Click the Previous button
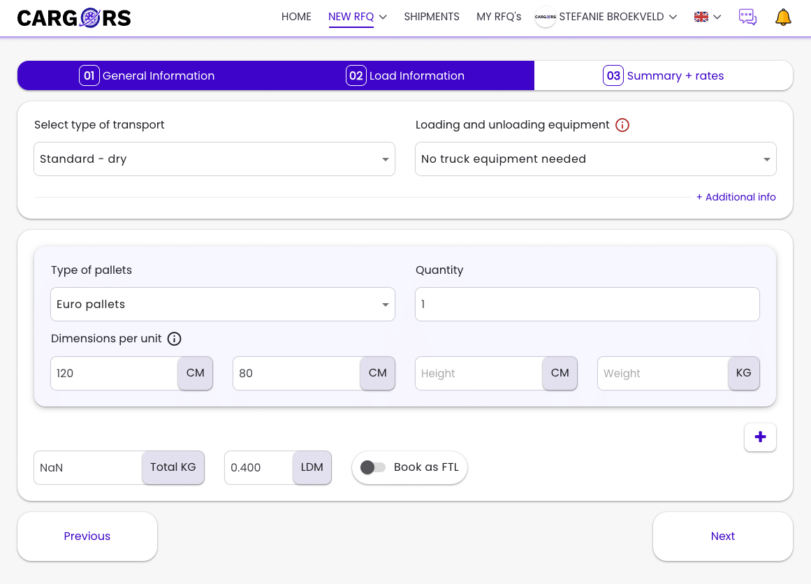Viewport: 811px width, 584px height. 87,536
